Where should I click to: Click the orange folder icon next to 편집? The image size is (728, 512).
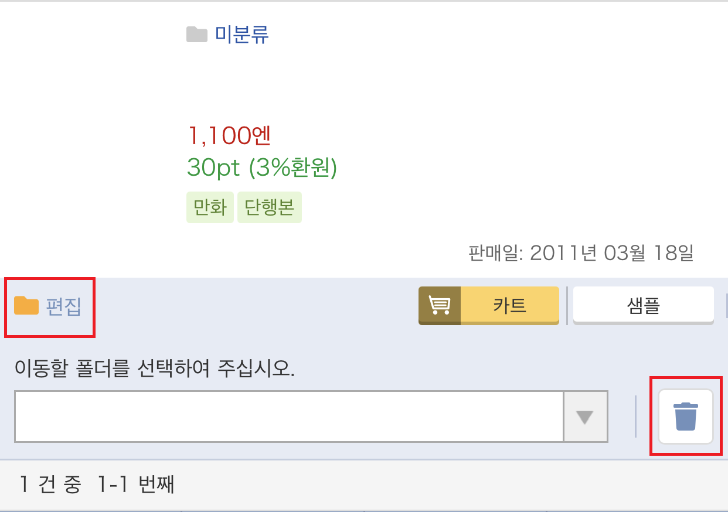pyautogui.click(x=26, y=306)
